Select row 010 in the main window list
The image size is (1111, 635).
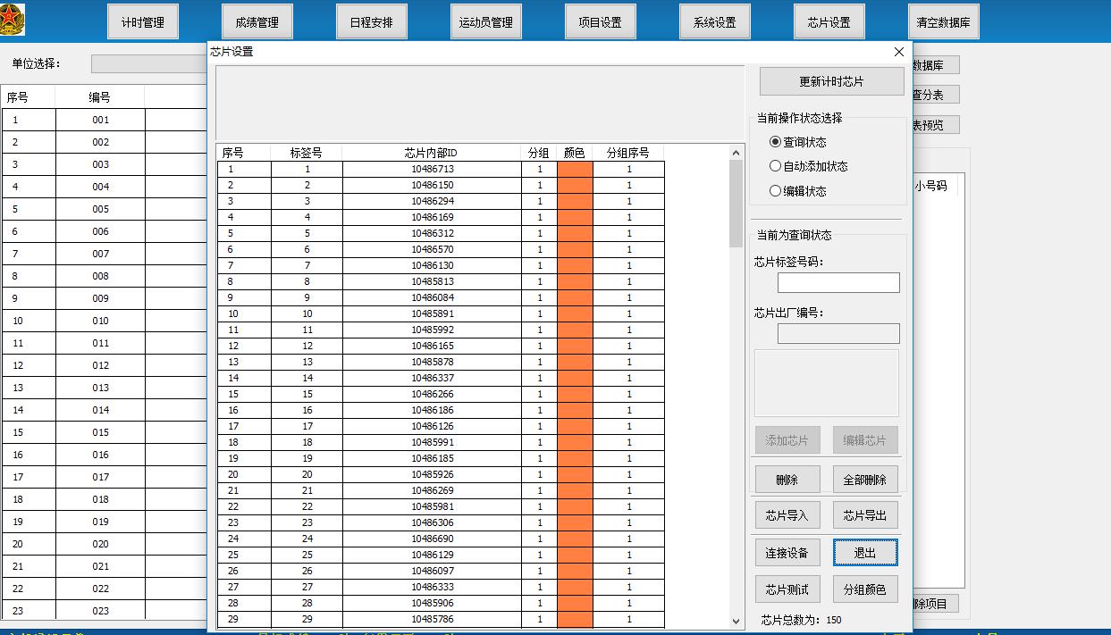coord(104,321)
